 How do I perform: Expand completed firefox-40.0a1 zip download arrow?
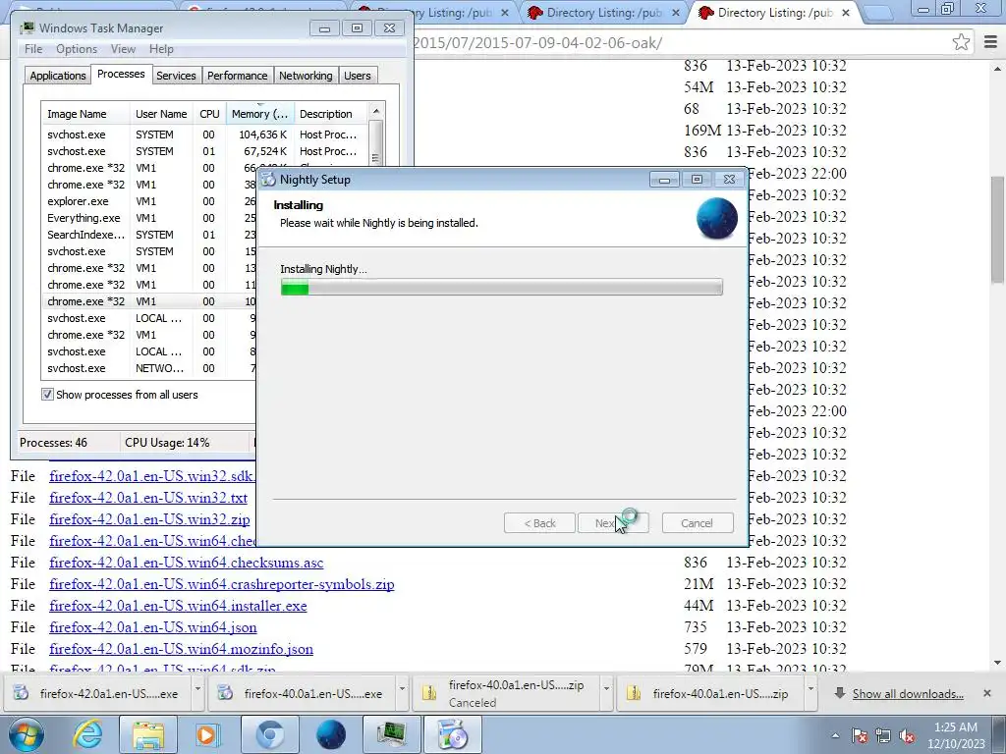[810, 690]
